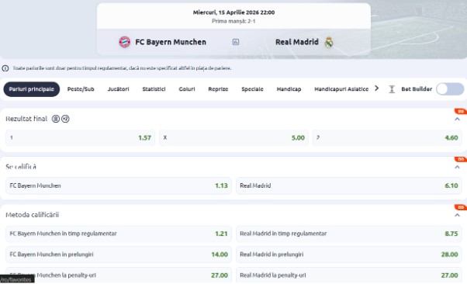Select Real Madrid în timp regulamentar 8.75

pyautogui.click(x=349, y=234)
